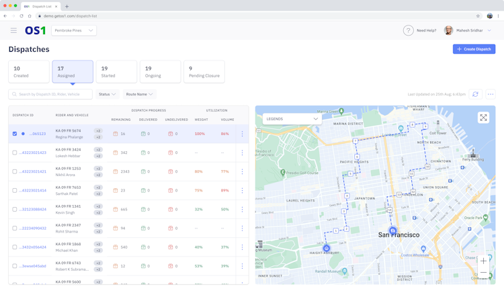Expand the user menu chevron beside Mahesh Sridhar
Image resolution: width=504 pixels, height=295 pixels.
point(489,30)
